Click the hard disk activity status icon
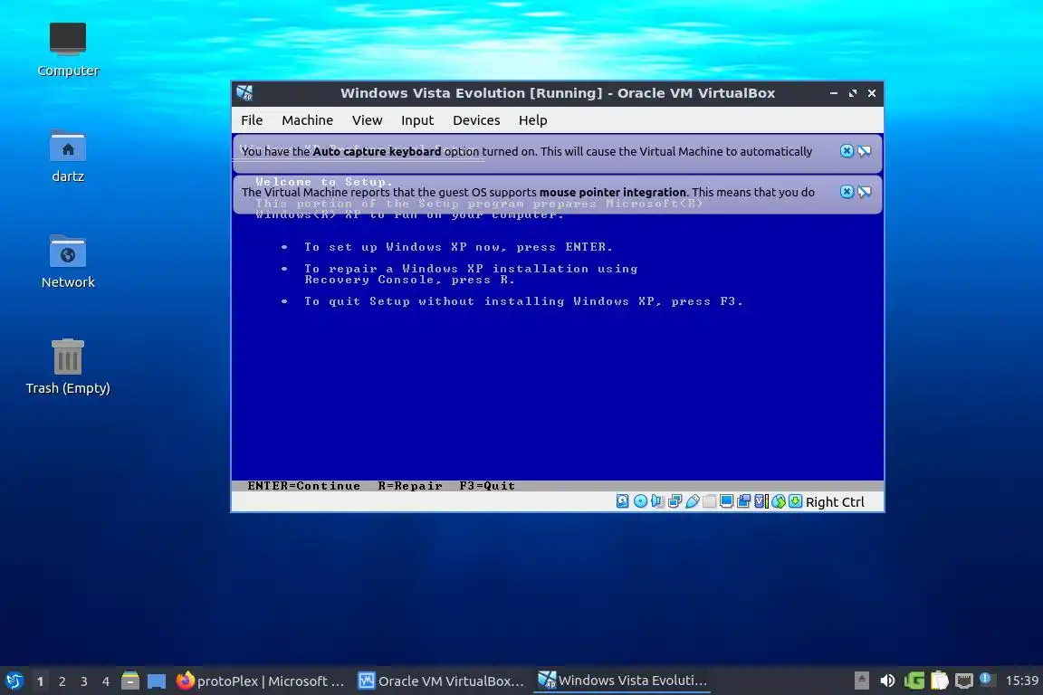 [623, 501]
